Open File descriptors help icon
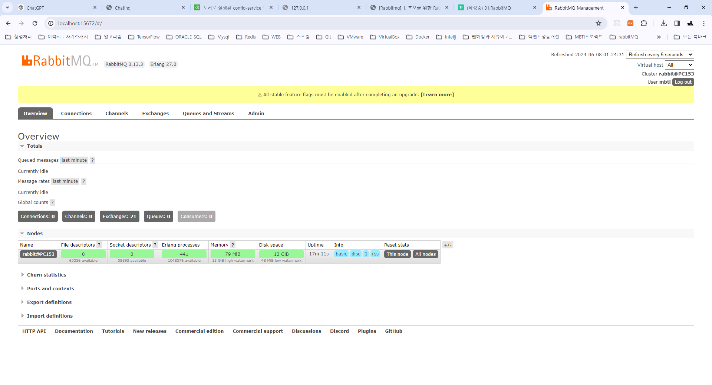 click(x=99, y=245)
